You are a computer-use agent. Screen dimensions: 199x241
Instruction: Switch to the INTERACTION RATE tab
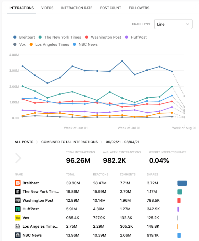click(77, 8)
